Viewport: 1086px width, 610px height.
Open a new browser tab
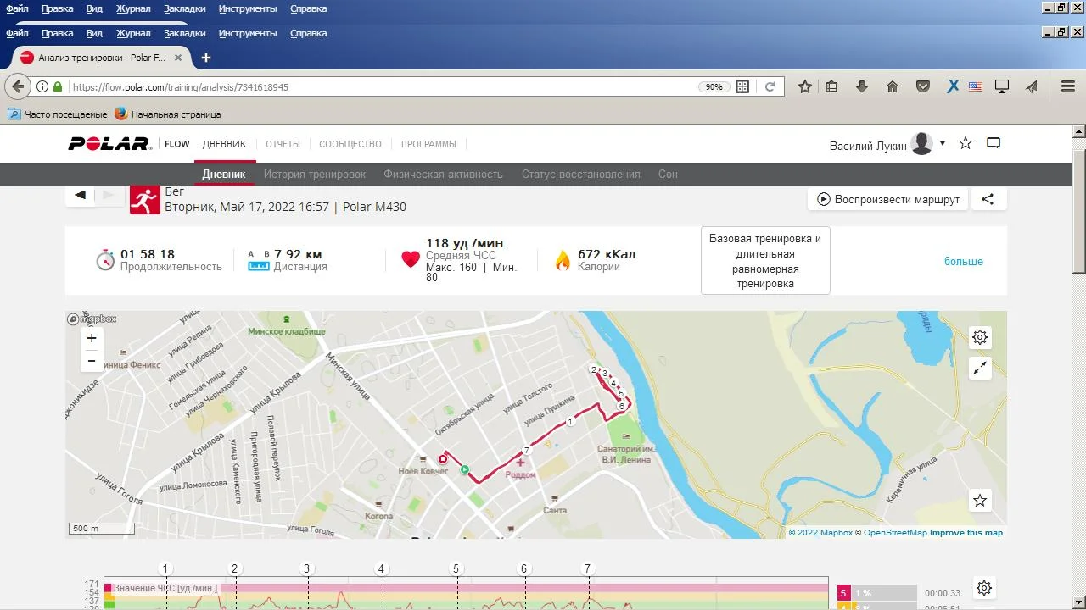(205, 58)
